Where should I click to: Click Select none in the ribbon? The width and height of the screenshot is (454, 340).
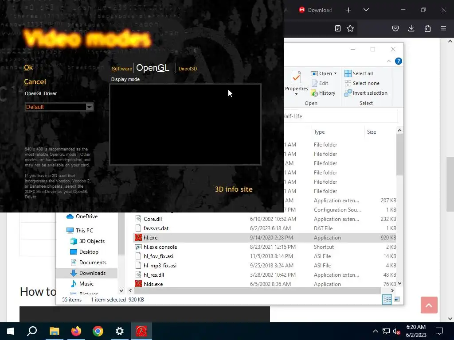(x=362, y=83)
